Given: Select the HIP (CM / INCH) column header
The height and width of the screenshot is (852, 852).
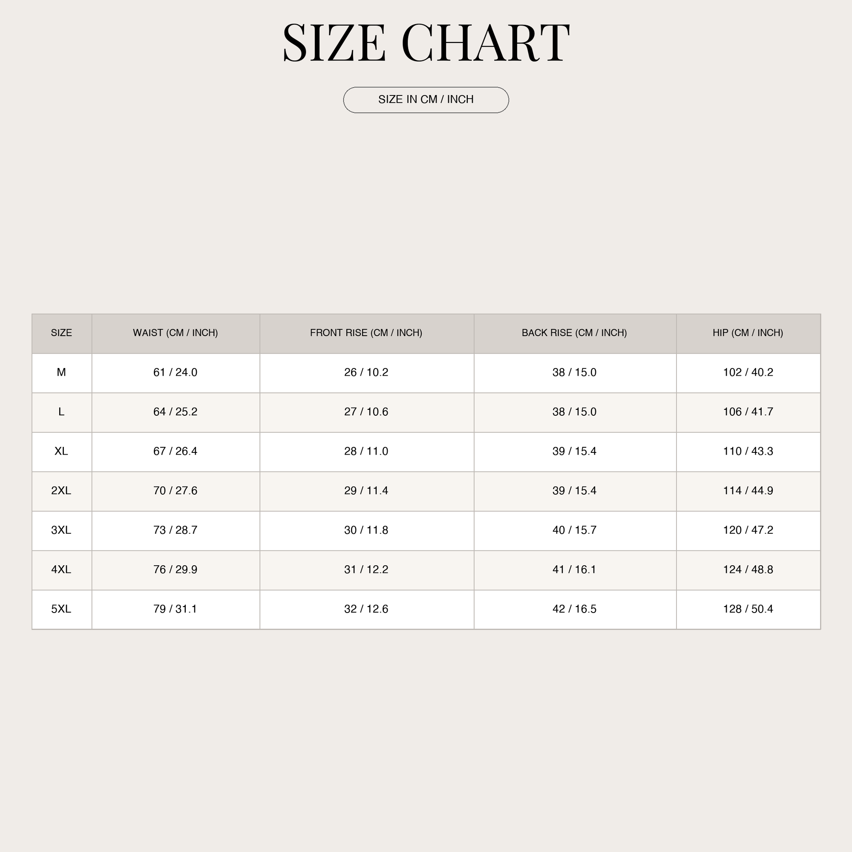Looking at the screenshot, I should pyautogui.click(x=748, y=333).
